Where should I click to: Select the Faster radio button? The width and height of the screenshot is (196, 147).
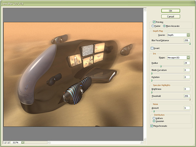(153, 26)
